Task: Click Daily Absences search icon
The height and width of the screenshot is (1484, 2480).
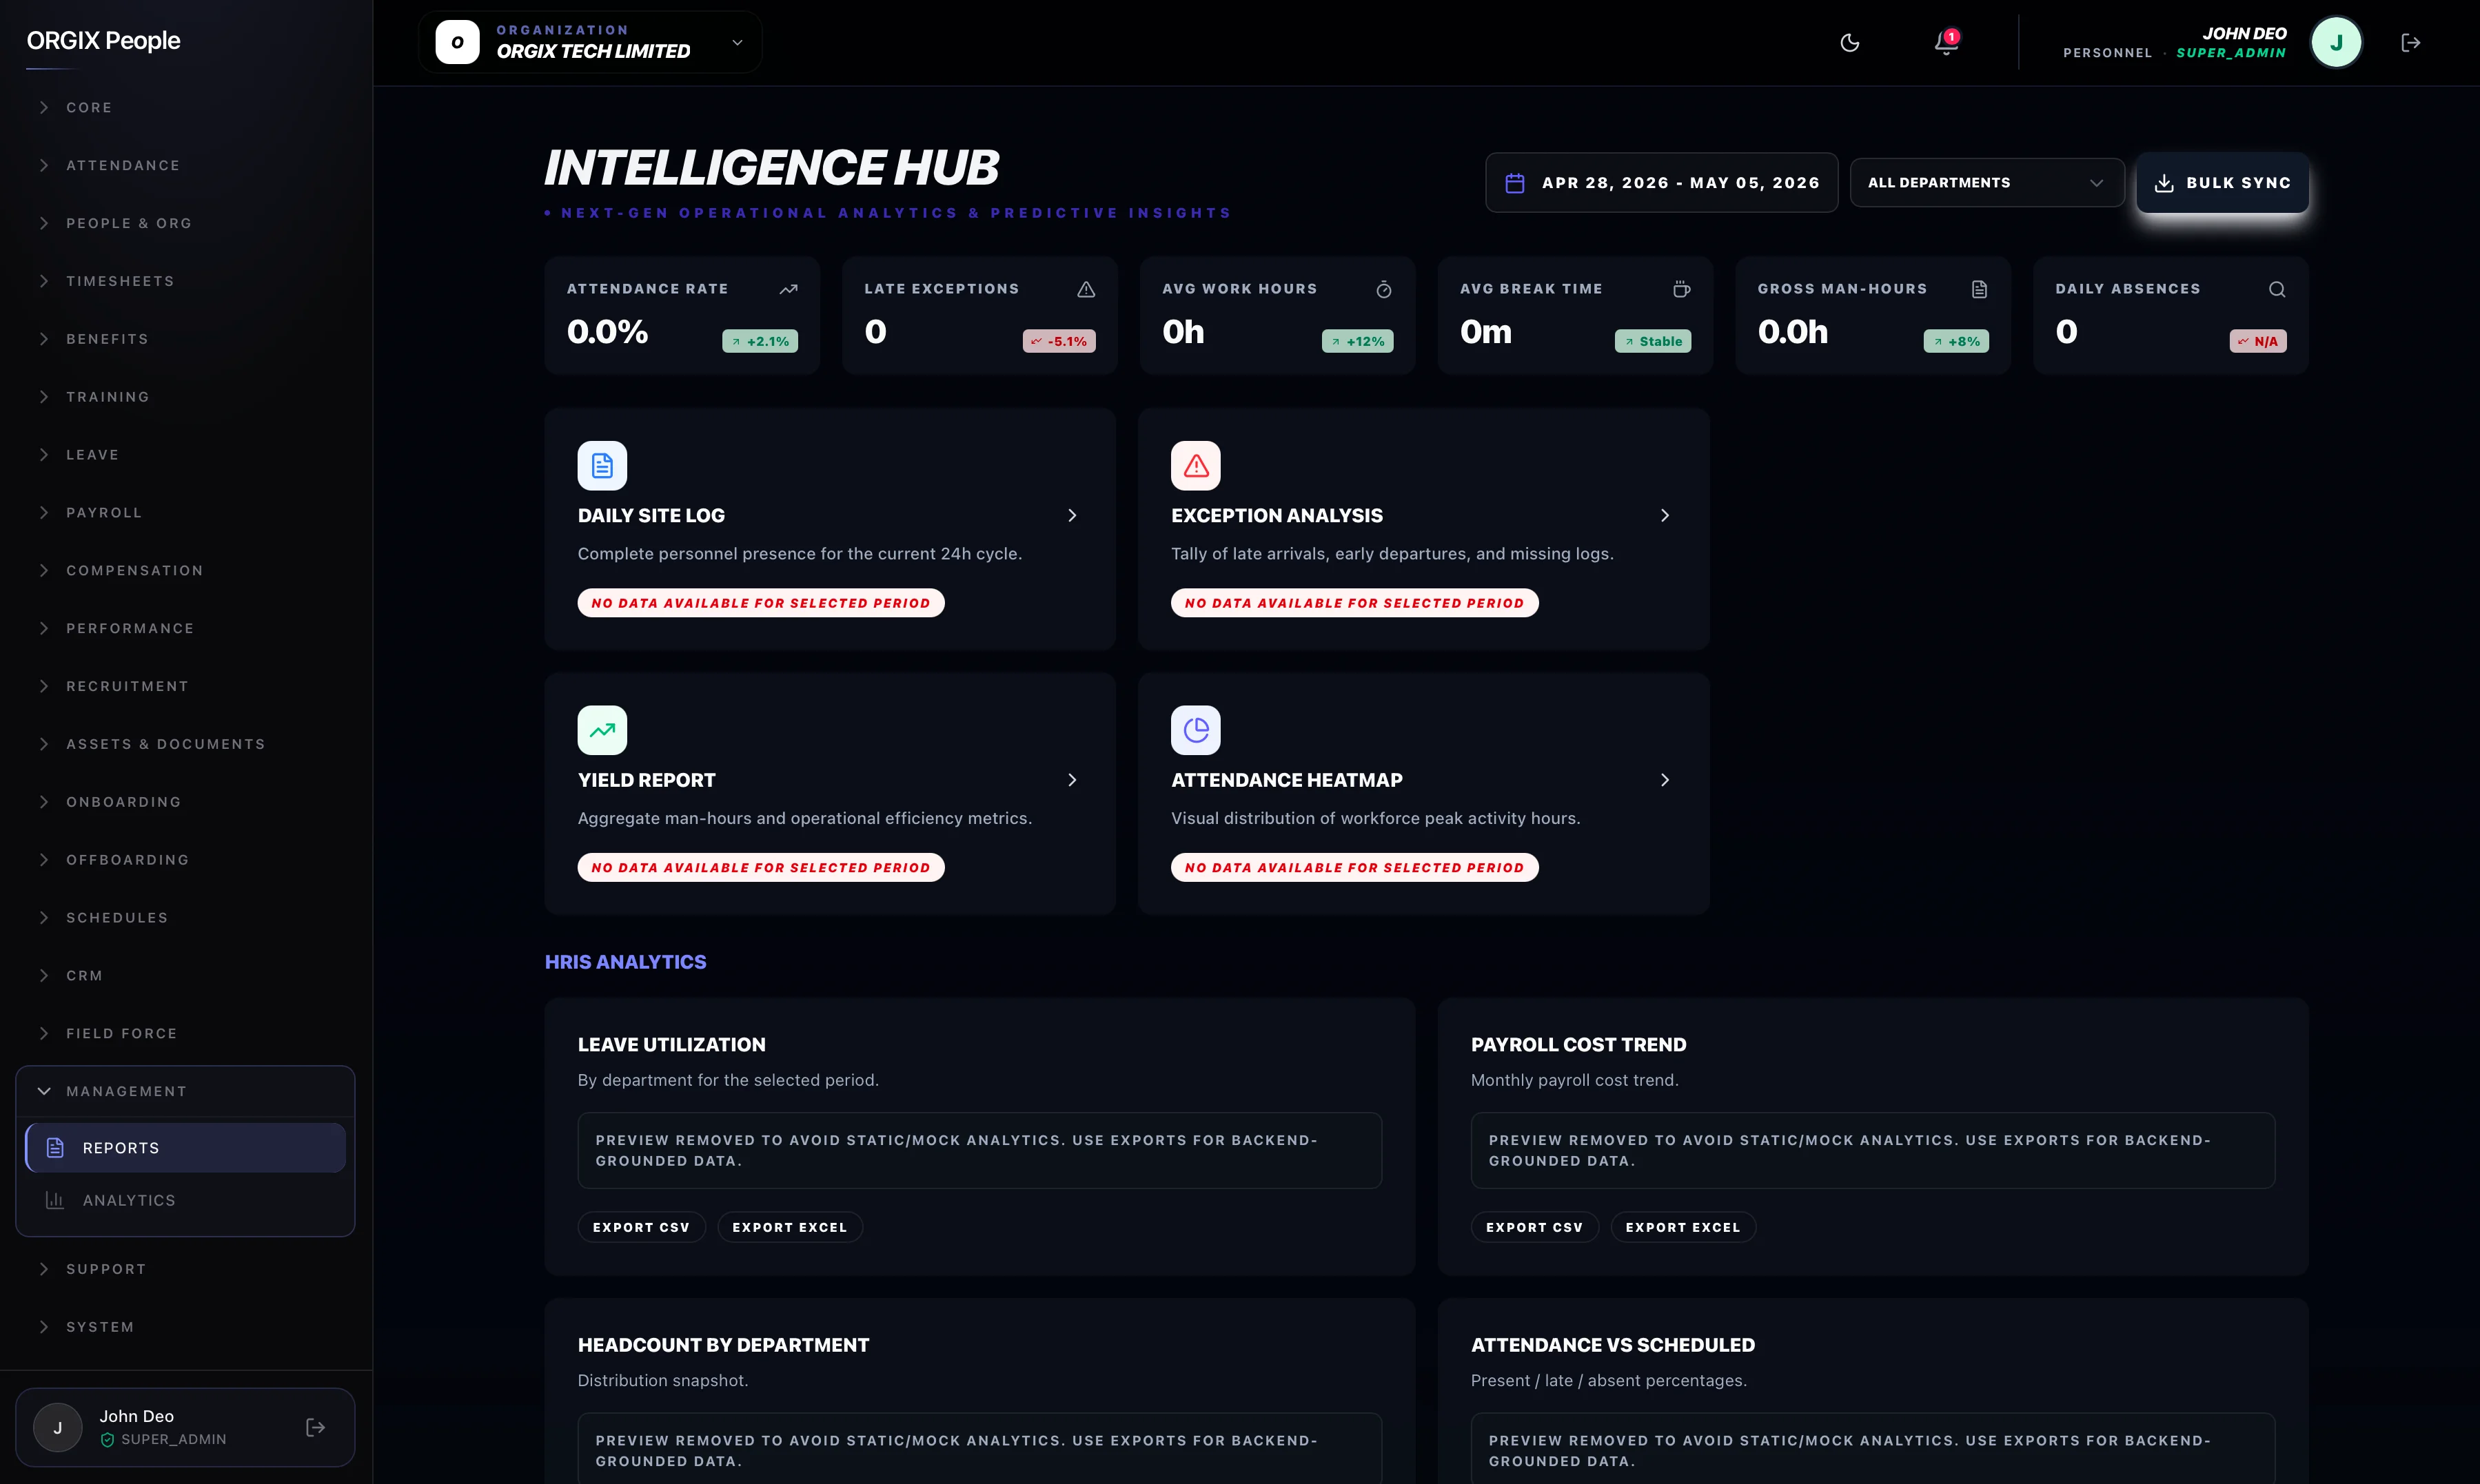Action: [2277, 289]
